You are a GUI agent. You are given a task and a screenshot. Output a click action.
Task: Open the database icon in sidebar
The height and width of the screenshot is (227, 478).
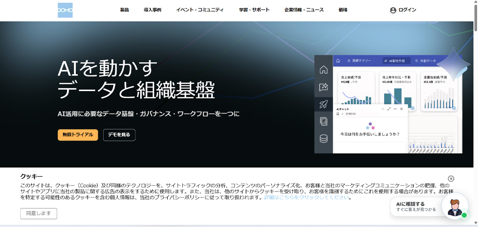[x=323, y=139]
